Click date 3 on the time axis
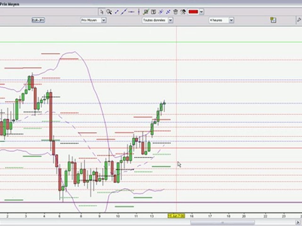The image size is (302, 226). point(26,216)
